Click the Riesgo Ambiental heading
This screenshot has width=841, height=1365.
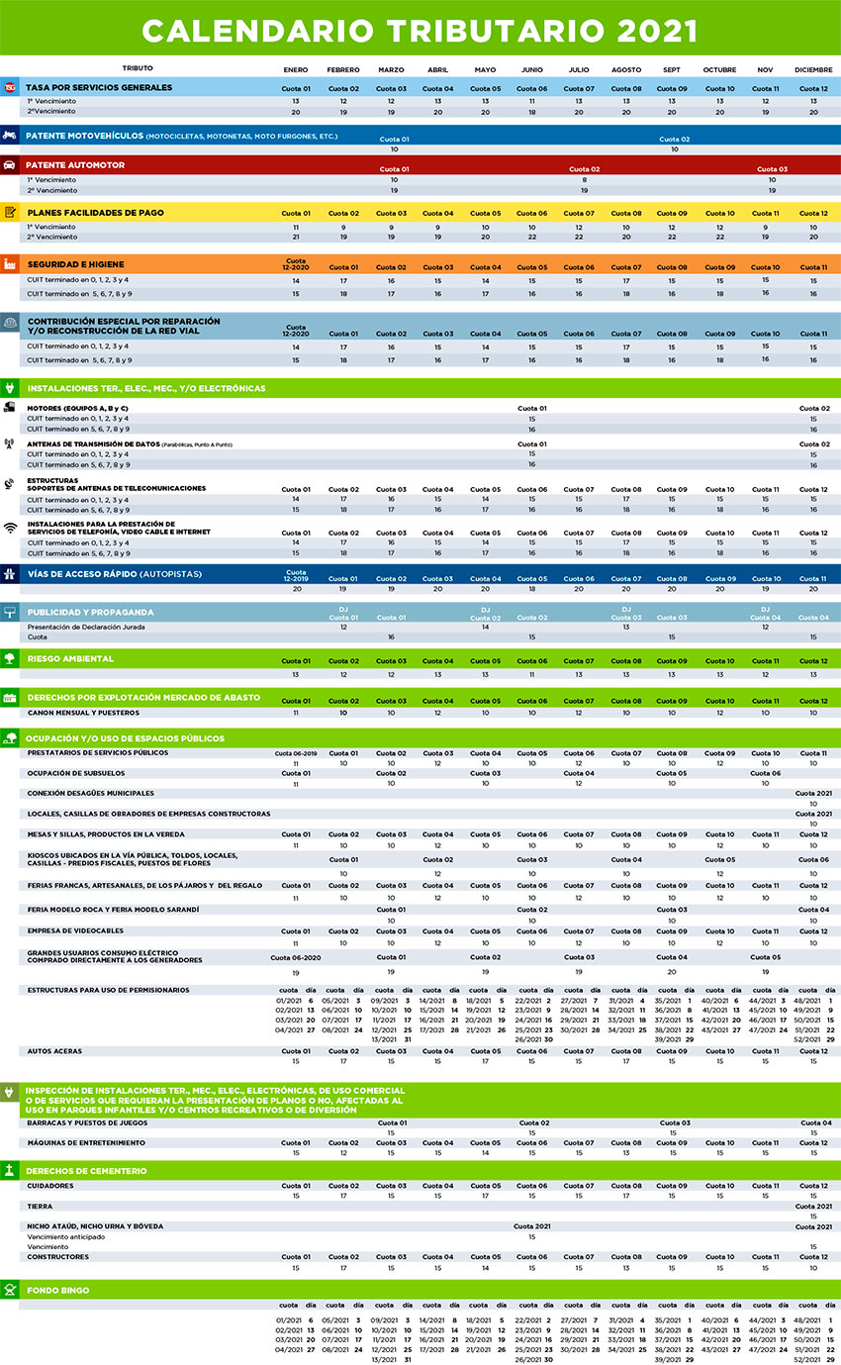point(69,658)
